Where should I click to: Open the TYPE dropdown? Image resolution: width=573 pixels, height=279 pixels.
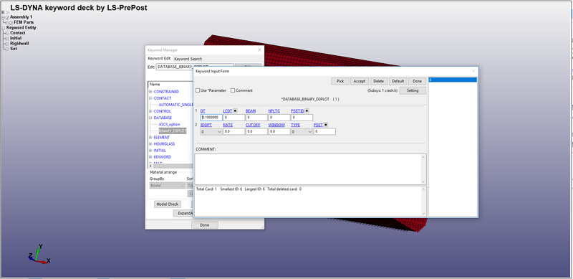pos(302,131)
